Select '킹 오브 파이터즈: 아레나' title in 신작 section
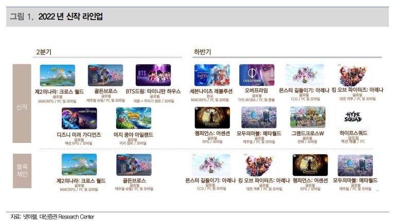Viewport: 393px width, 221px height. point(358,90)
